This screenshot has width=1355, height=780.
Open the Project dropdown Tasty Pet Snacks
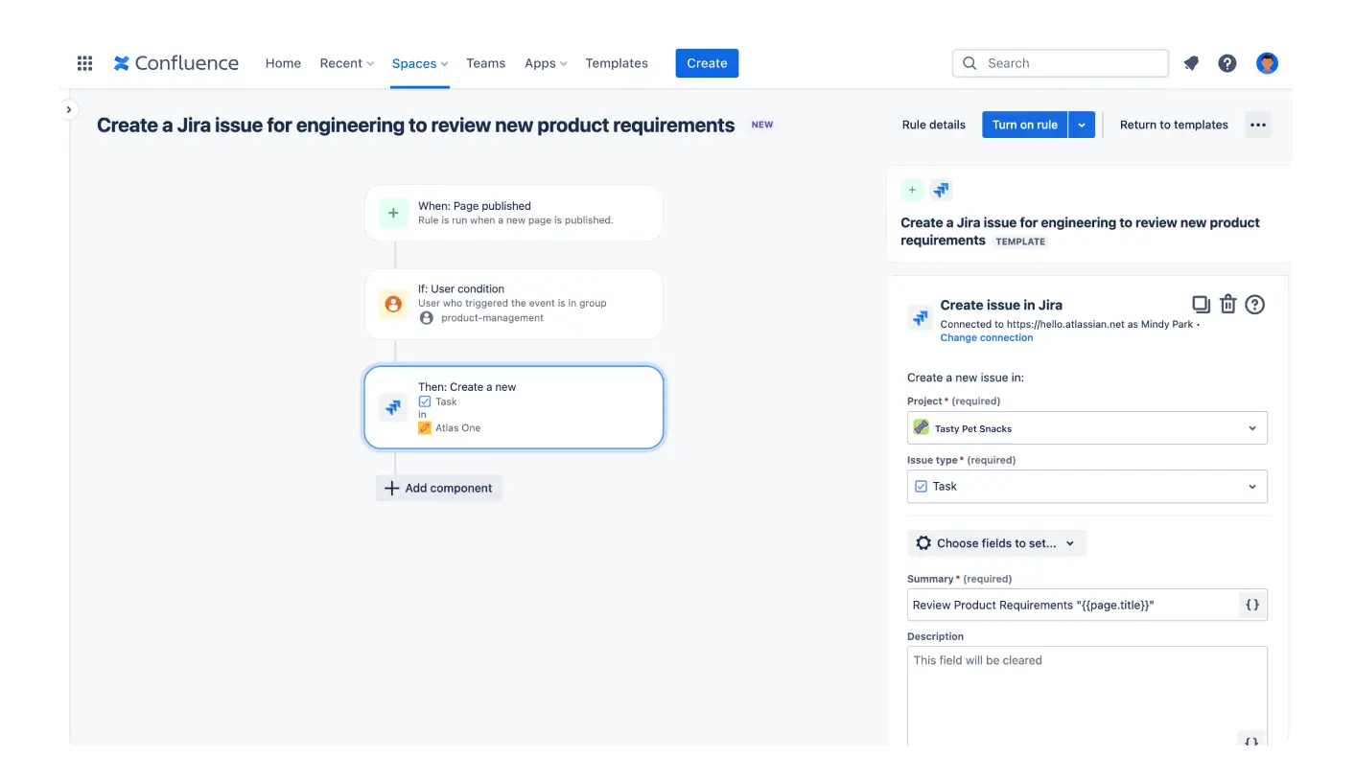pos(1086,428)
